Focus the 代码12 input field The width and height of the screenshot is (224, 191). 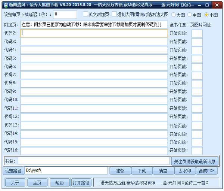pos(94,117)
